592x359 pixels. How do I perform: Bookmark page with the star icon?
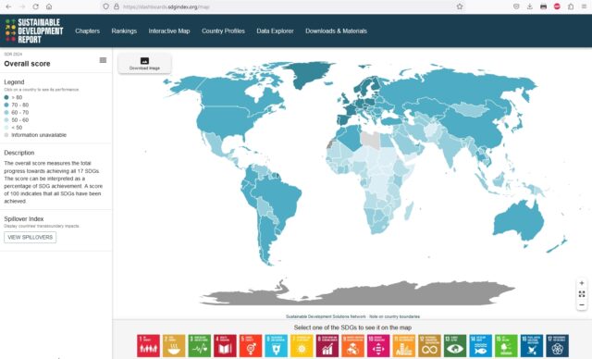point(460,6)
